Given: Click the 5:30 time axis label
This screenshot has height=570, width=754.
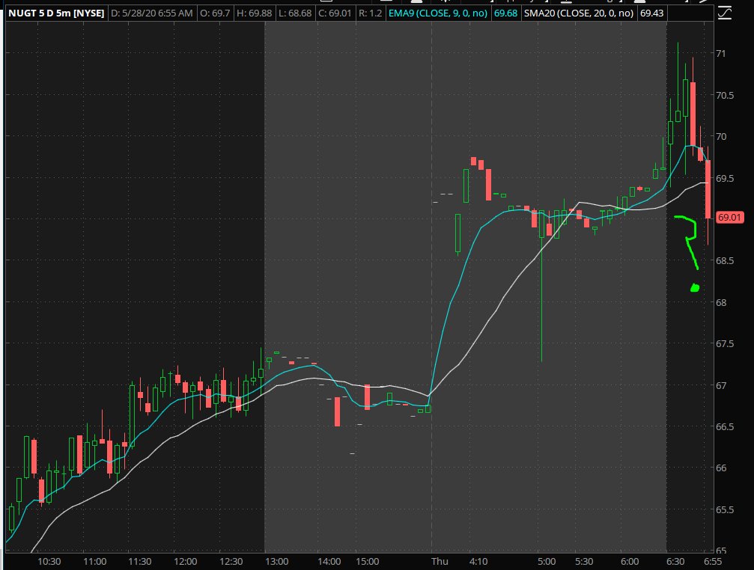Looking at the screenshot, I should pos(584,561).
